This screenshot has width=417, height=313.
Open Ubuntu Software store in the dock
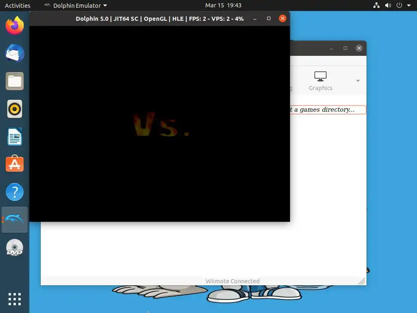tap(15, 164)
